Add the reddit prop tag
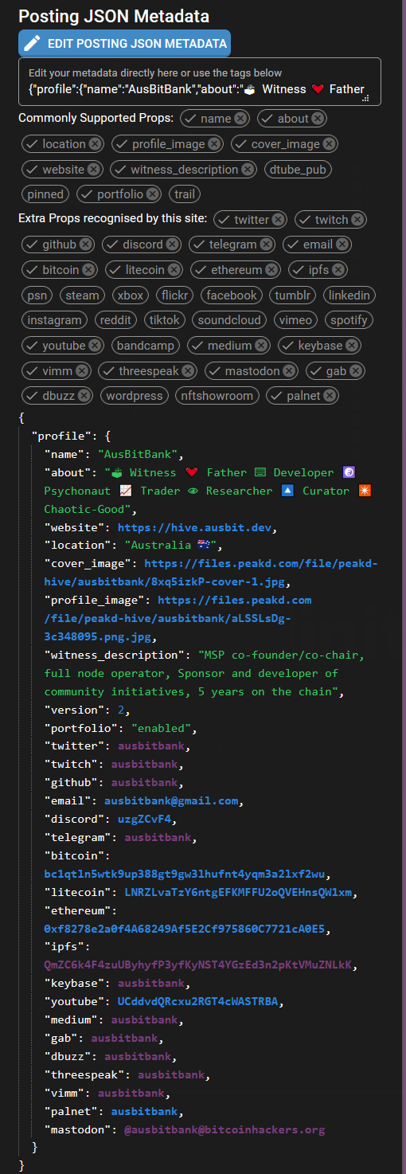The width and height of the screenshot is (406, 1174). (x=116, y=320)
